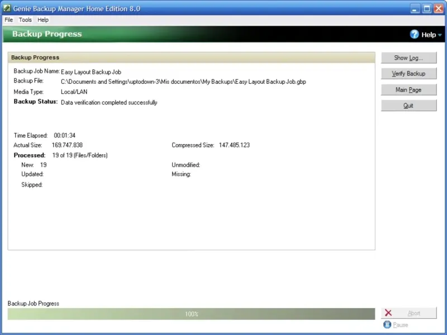Click the blue question mark Help icon
The image size is (447, 335).
click(414, 35)
